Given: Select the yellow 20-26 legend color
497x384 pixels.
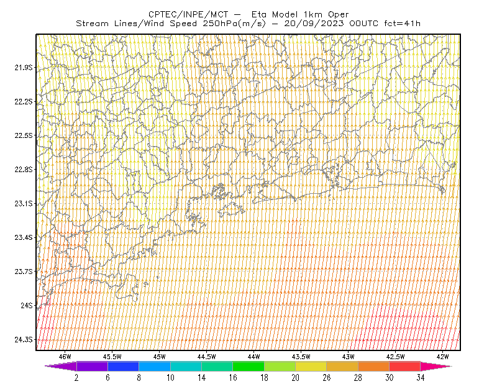Looking at the screenshot, I should (311, 366).
